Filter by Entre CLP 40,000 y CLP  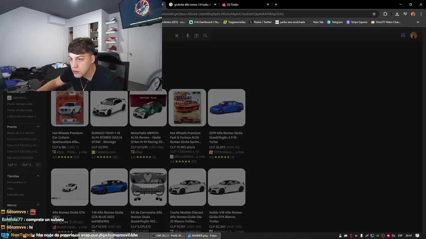click(x=23, y=139)
